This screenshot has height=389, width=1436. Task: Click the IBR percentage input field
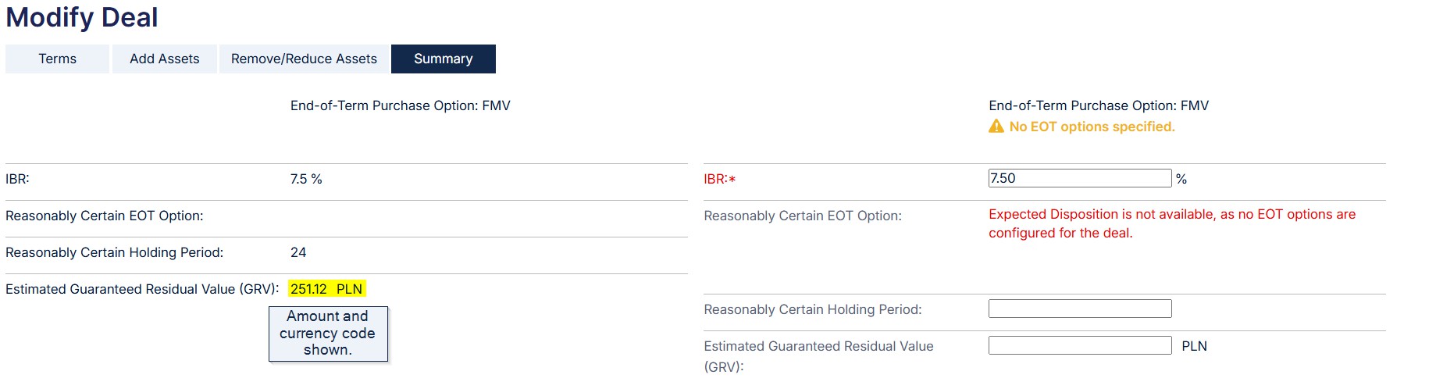(x=1080, y=178)
